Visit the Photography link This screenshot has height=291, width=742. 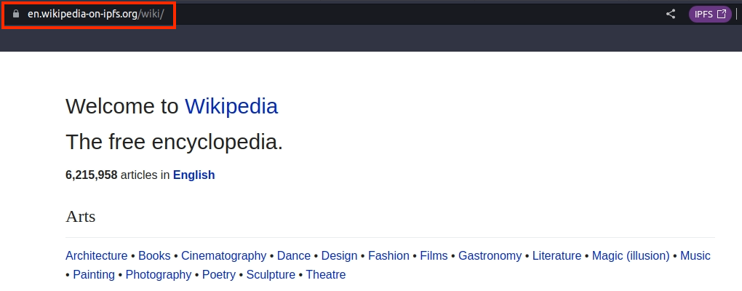pyautogui.click(x=159, y=275)
